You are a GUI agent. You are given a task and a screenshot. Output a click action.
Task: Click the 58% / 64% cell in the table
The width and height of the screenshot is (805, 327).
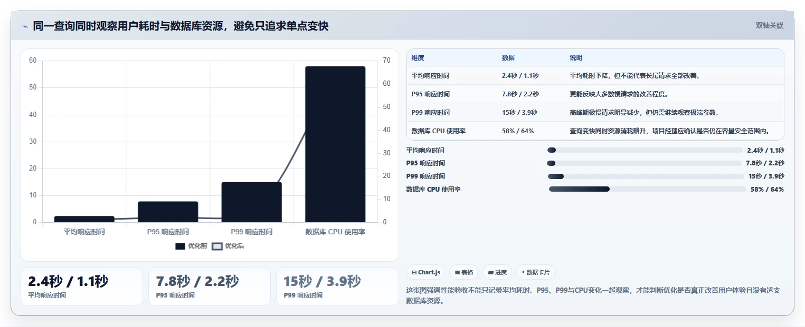coord(518,131)
